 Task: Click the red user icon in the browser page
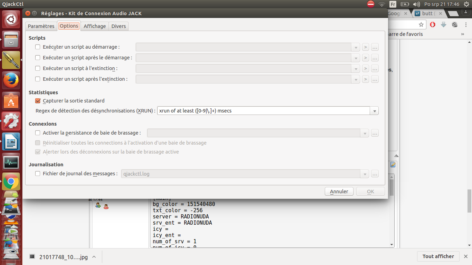(x=106, y=206)
